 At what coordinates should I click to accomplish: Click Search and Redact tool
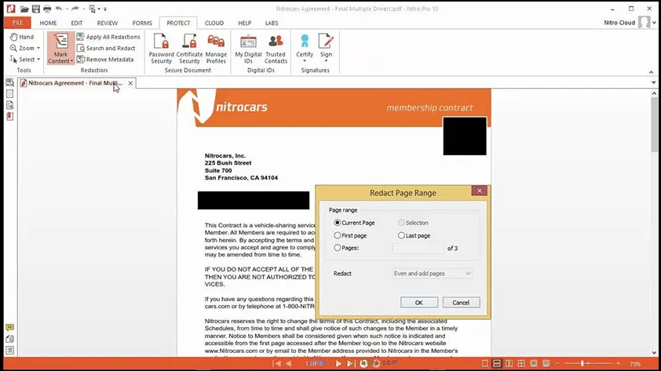(106, 48)
